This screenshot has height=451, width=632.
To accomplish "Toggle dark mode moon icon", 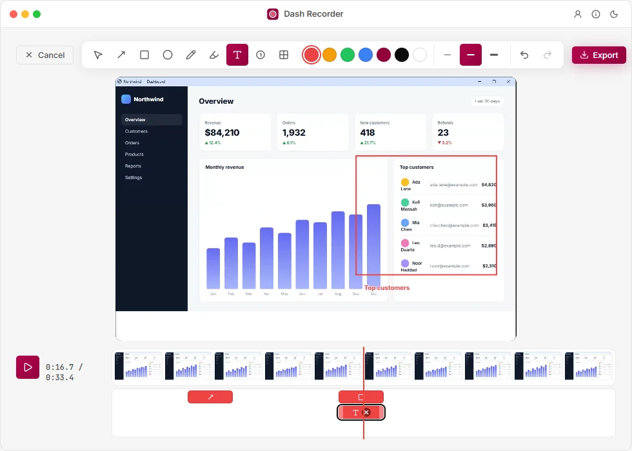I will pos(614,14).
